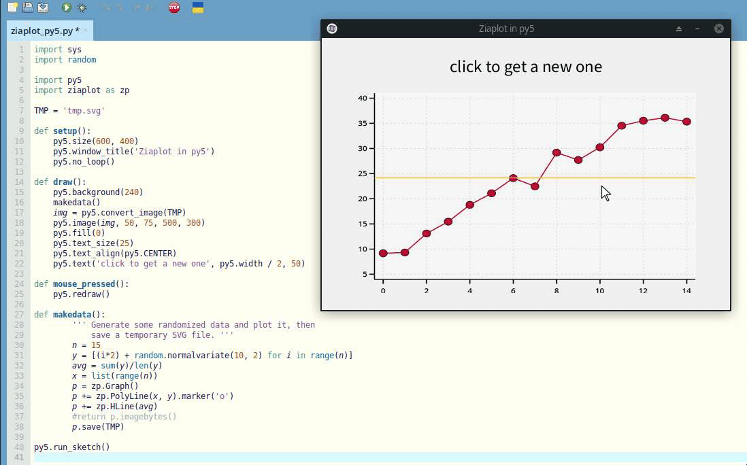Close the ziaplot_py5.py tab

click(86, 31)
